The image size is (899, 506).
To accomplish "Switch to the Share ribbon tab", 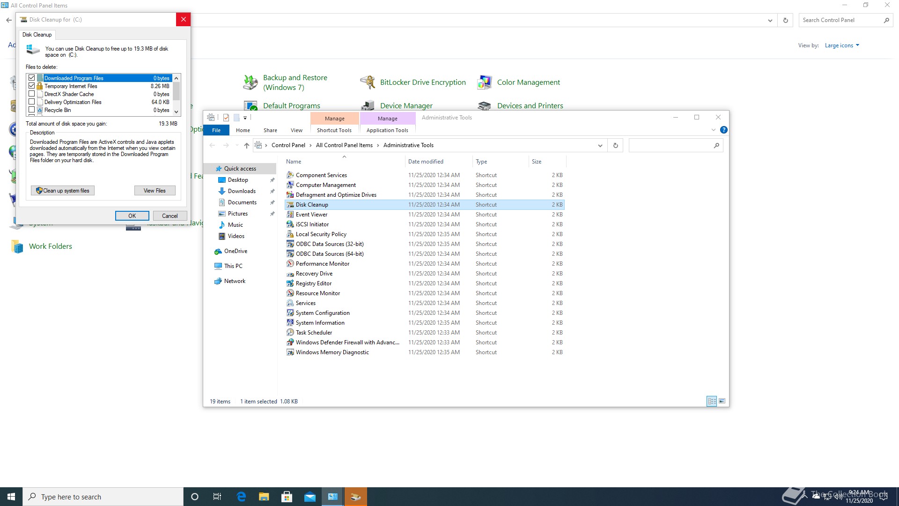I will [x=270, y=130].
